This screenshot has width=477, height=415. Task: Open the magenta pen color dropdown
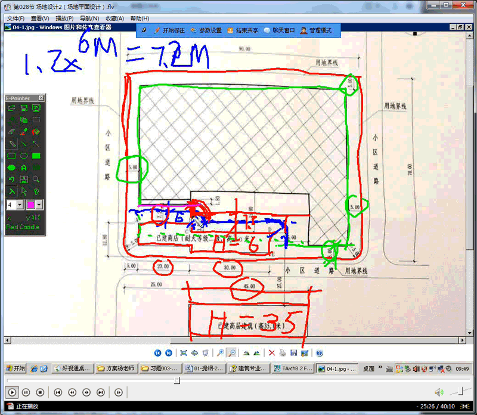point(39,205)
